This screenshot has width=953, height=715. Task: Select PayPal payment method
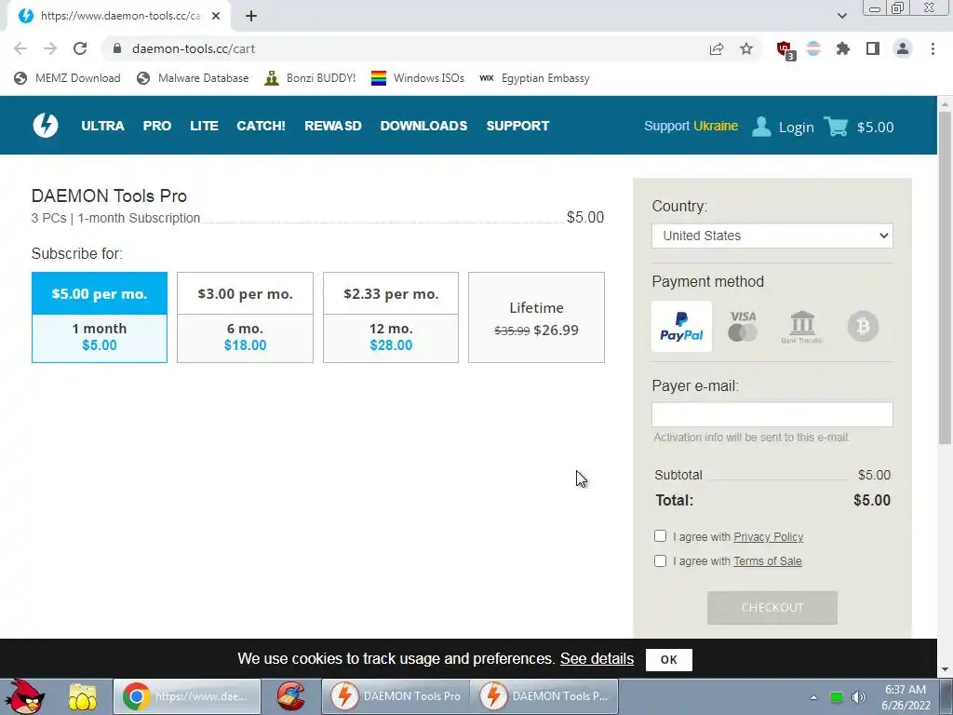[681, 327]
